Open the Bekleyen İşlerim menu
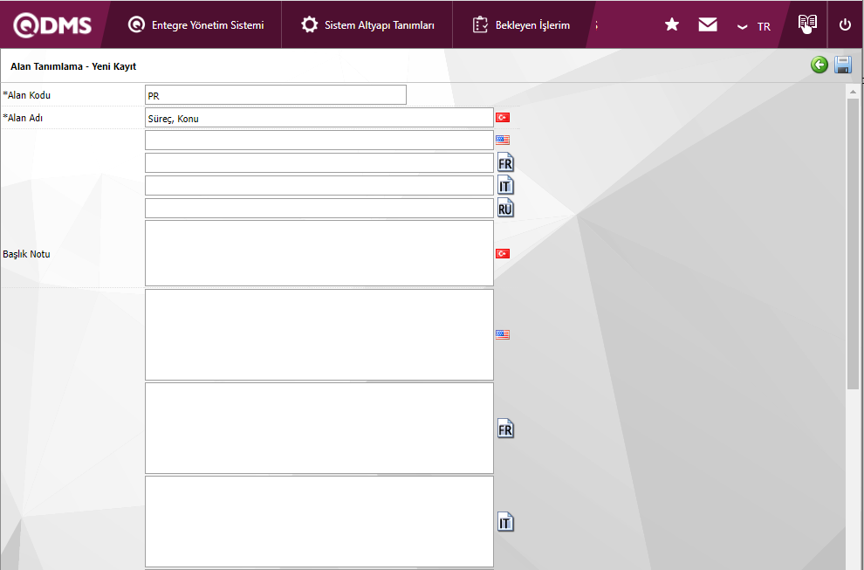This screenshot has width=864, height=570. 521,24
